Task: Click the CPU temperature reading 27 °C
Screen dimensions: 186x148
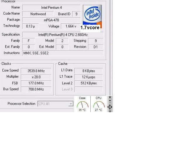Action: pos(99,110)
